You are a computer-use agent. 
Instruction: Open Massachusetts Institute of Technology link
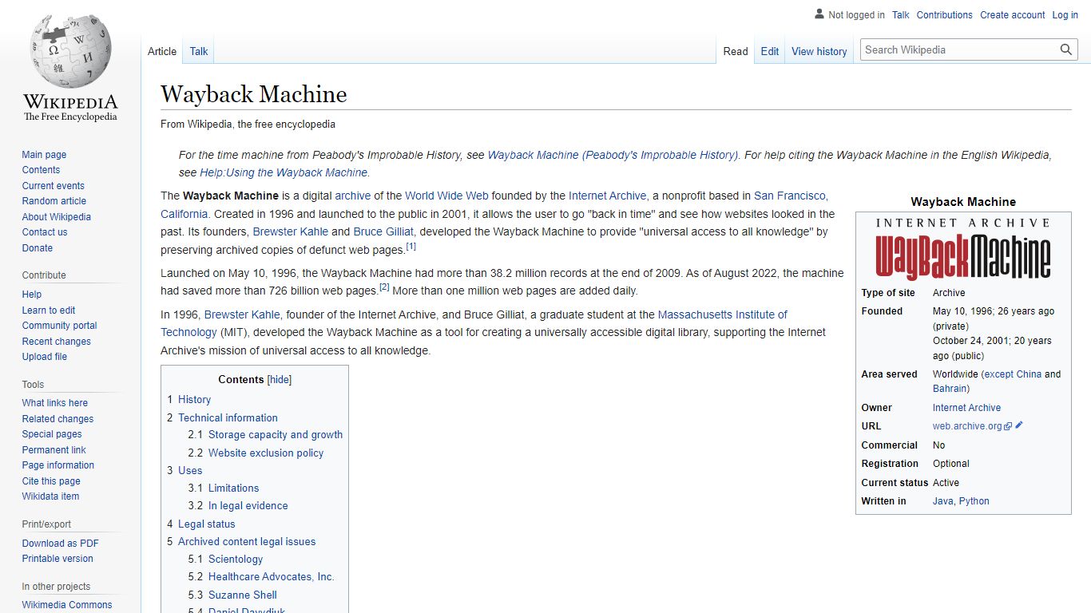click(x=474, y=323)
